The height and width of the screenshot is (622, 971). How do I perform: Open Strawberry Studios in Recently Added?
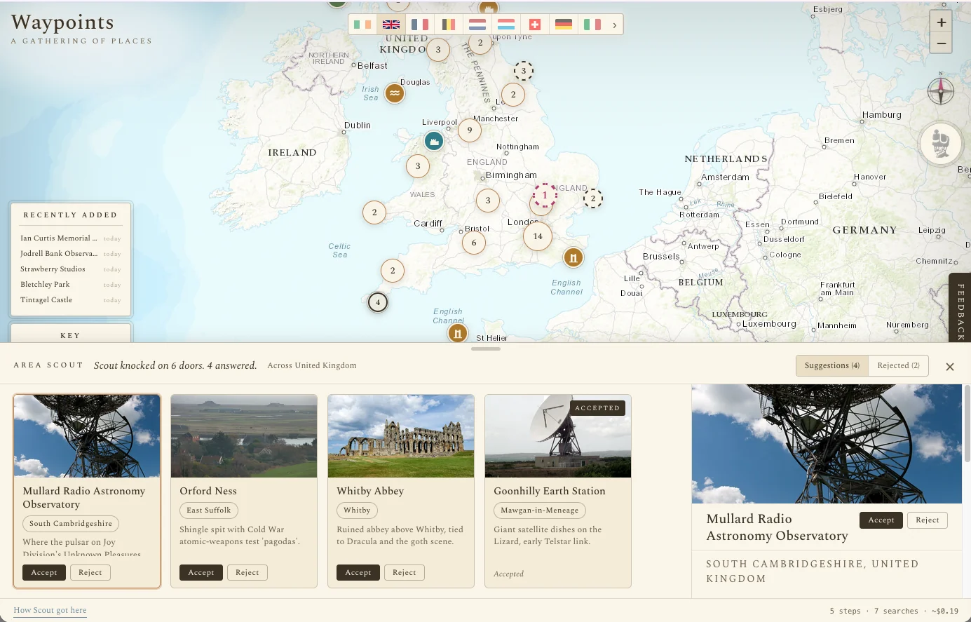coord(70,269)
